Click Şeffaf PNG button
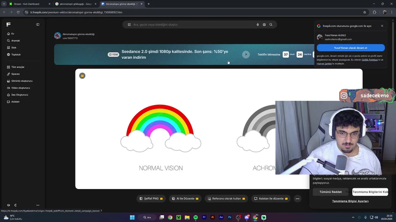The width and height of the screenshot is (396, 222). [x=151, y=199]
